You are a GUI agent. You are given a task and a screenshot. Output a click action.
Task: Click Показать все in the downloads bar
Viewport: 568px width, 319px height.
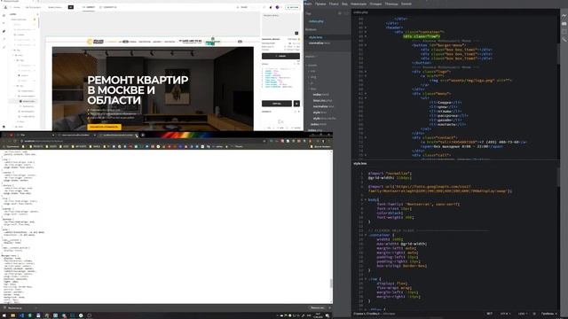317,308
